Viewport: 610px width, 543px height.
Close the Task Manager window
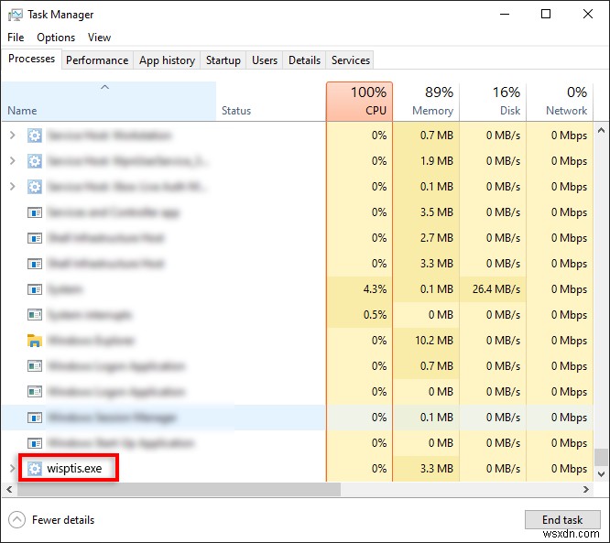(588, 15)
